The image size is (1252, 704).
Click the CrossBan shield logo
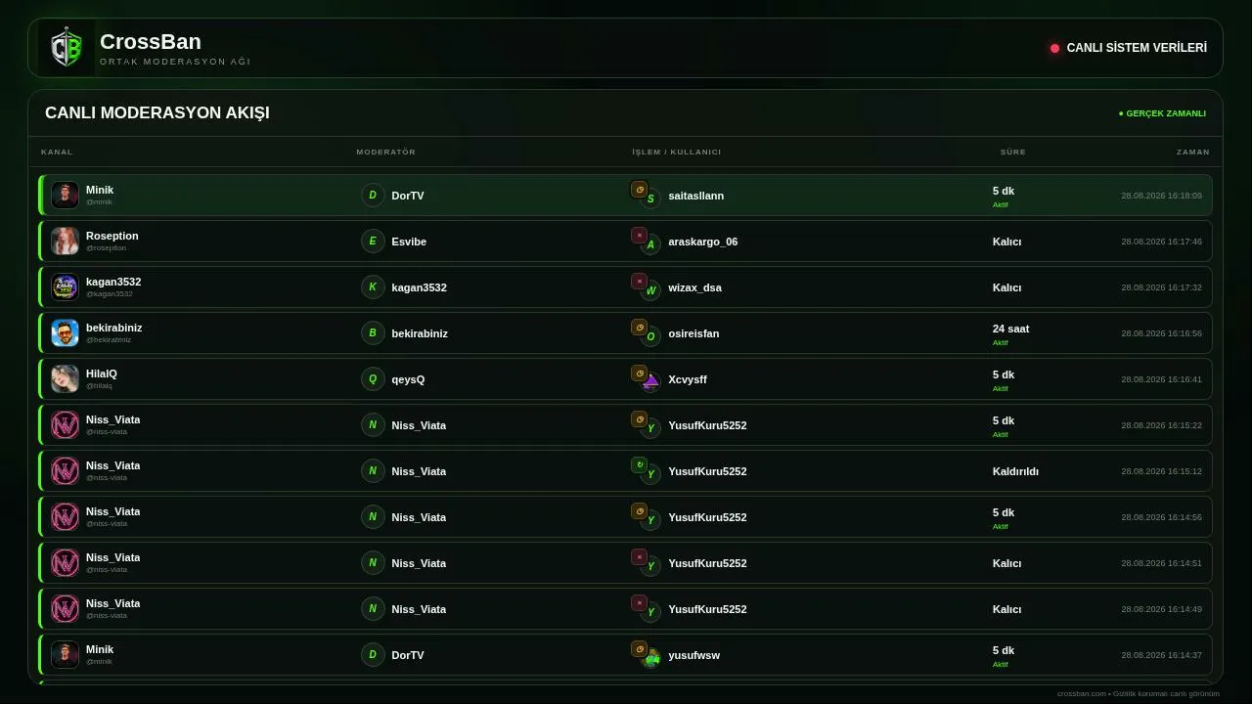click(67, 48)
